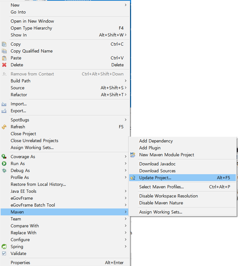
Task: Open Select Maven Profiles... entry
Action: 182,187
